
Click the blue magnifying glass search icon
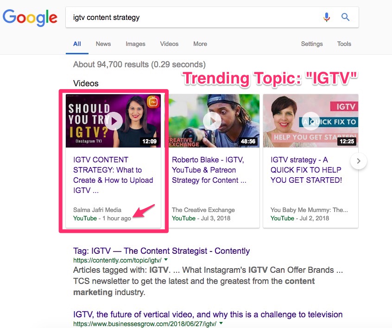(346, 17)
